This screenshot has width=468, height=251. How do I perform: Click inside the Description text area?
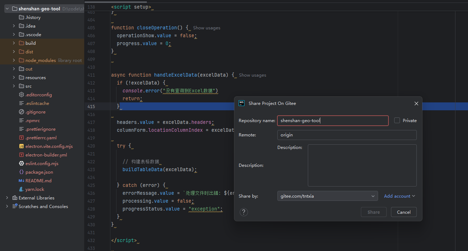[362, 165]
